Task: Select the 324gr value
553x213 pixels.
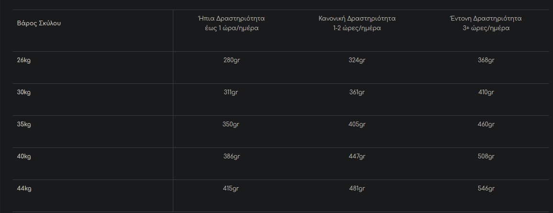Action: click(x=357, y=60)
